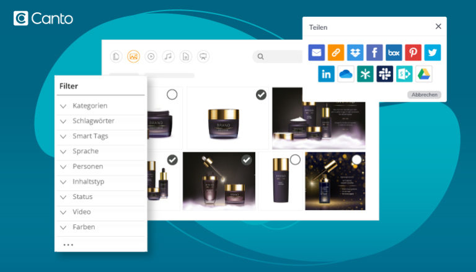The height and width of the screenshot is (272, 476).
Task: Expand the Farben filter section
Action: pyautogui.click(x=84, y=227)
